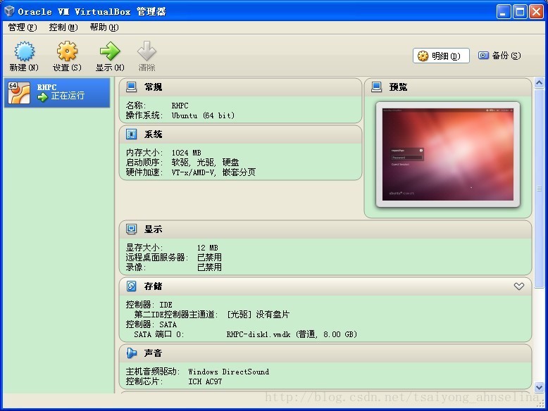Viewport: 548px width, 411px height.
Task: Click acceleration text 'VT-x/AMD-V, 嵌套分页'
Action: pyautogui.click(x=213, y=172)
